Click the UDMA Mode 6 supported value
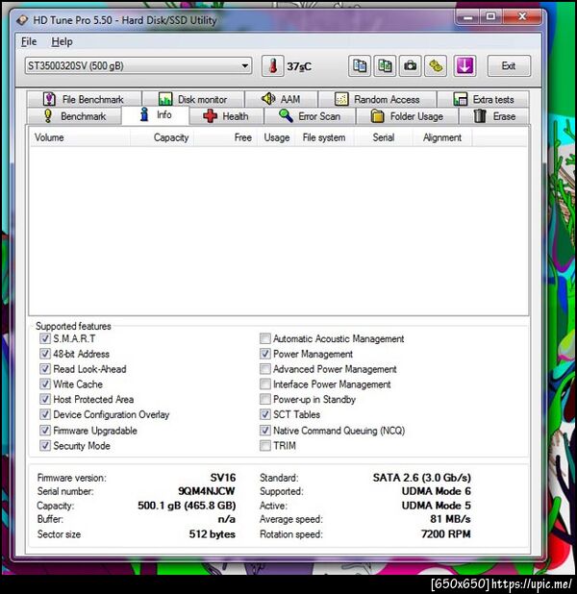Viewport: 577px width, 594px height. pyautogui.click(x=436, y=491)
